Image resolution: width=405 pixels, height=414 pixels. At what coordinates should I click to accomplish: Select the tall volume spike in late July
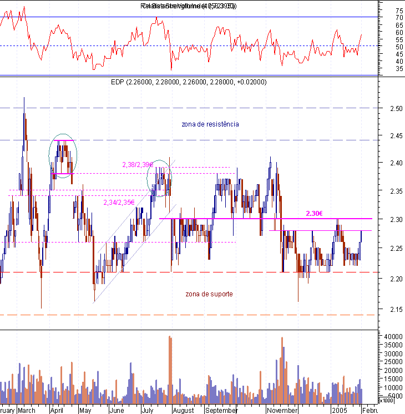pos(170,370)
